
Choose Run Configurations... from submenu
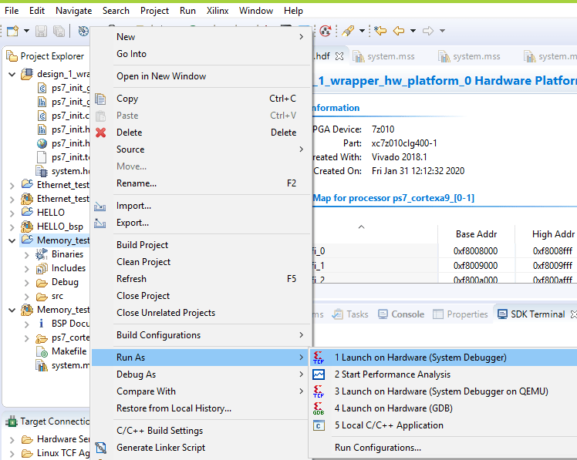377,448
